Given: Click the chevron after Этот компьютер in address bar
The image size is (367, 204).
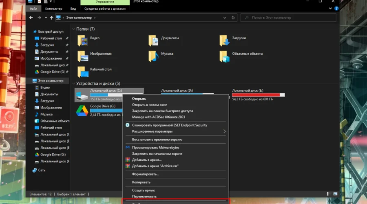Looking at the screenshot, I should [95, 18].
